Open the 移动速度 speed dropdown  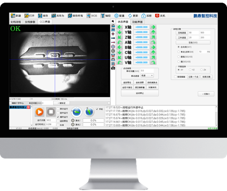tap(147, 76)
